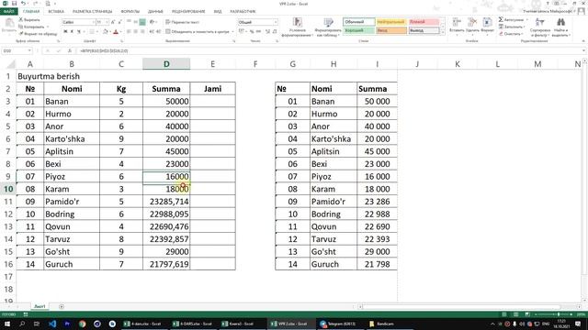Viewport: 588px width, 330px height.
Task: Toggle center horizontal alignment
Action: coord(135,32)
